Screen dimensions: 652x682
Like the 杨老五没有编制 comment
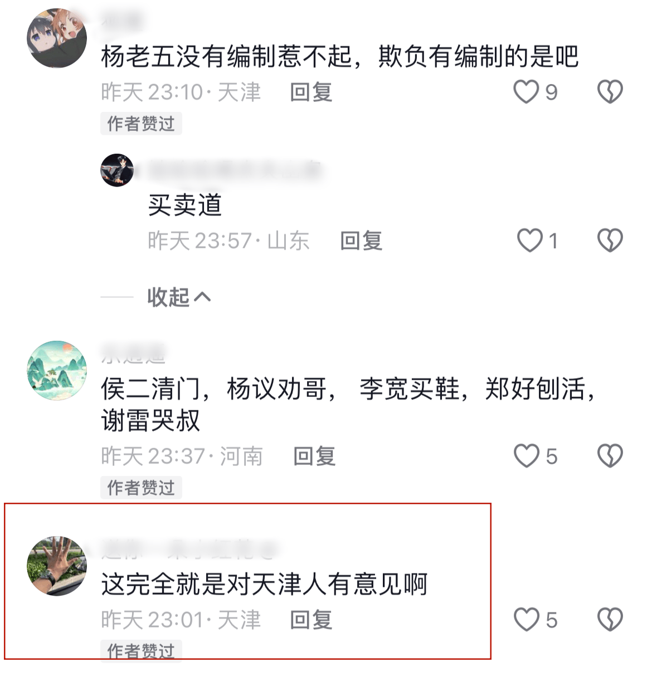527,92
